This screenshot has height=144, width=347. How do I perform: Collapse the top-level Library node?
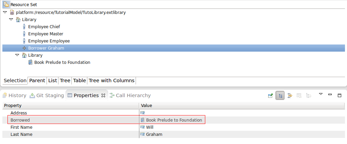tap(11, 19)
